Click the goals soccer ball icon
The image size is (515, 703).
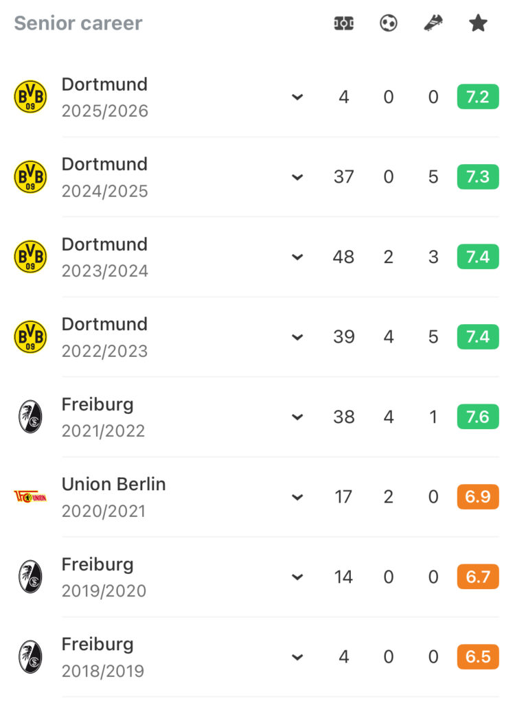point(389,23)
